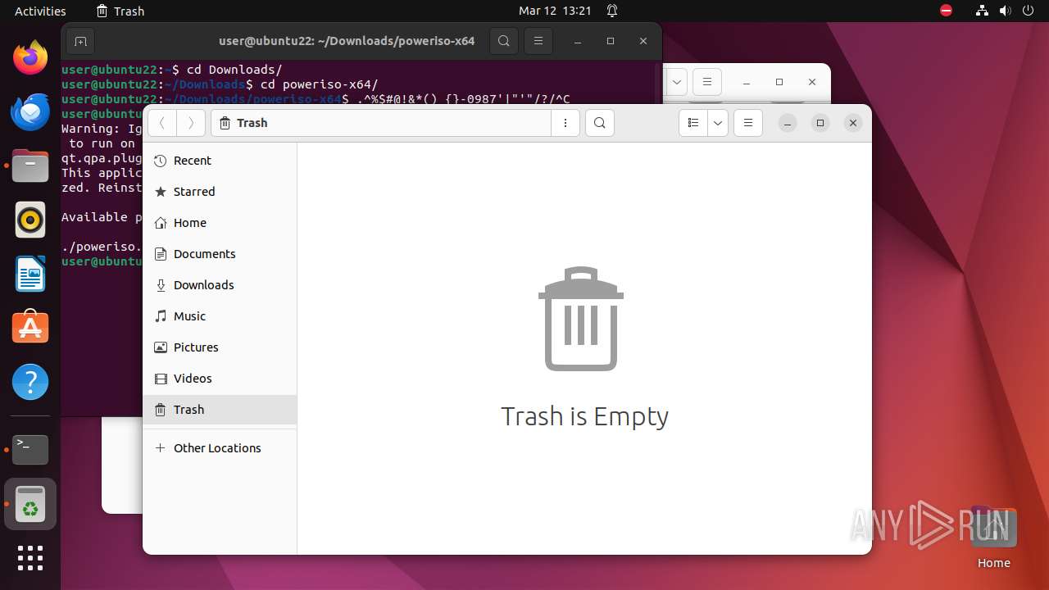This screenshot has width=1049, height=590.
Task: Open the Activities overview
Action: [x=40, y=11]
